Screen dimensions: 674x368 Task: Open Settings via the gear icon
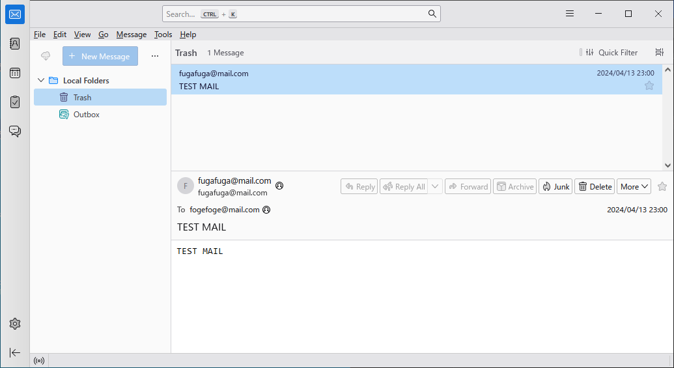click(x=15, y=324)
